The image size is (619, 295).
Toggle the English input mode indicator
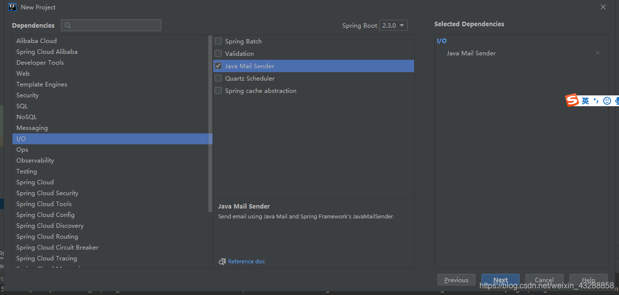tap(585, 101)
